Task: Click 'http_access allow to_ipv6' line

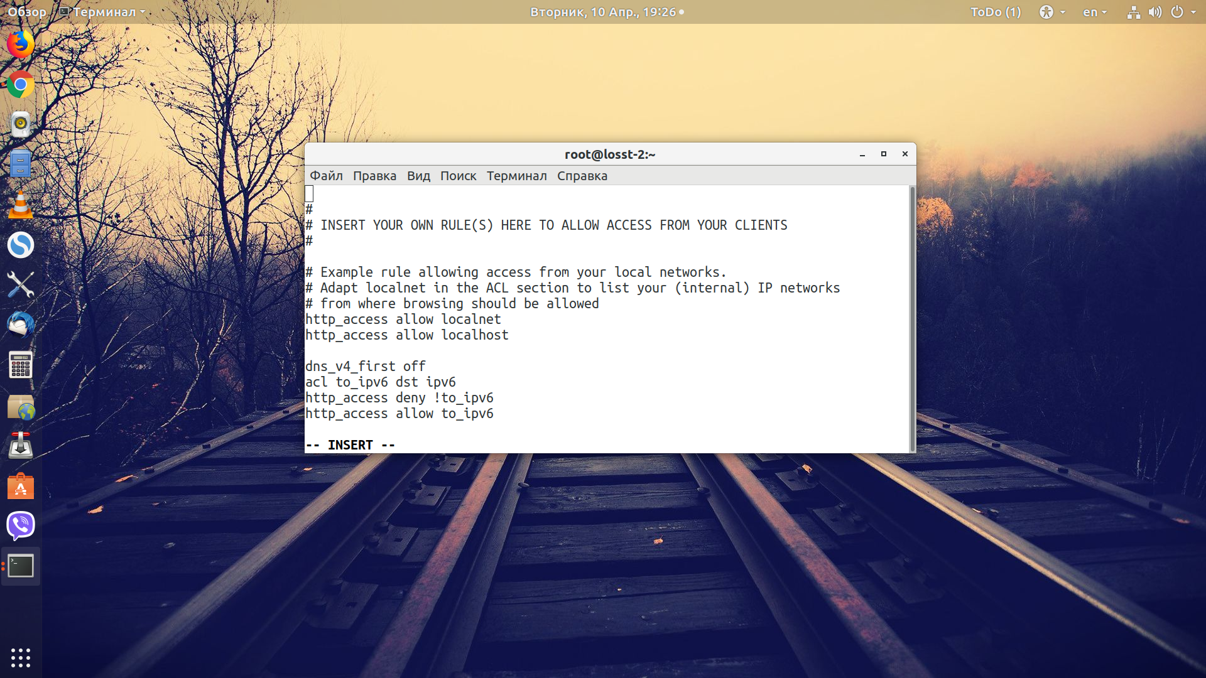Action: [x=399, y=414]
